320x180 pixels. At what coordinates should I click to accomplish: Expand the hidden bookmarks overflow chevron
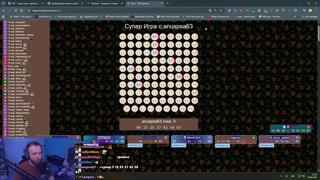click(x=295, y=17)
